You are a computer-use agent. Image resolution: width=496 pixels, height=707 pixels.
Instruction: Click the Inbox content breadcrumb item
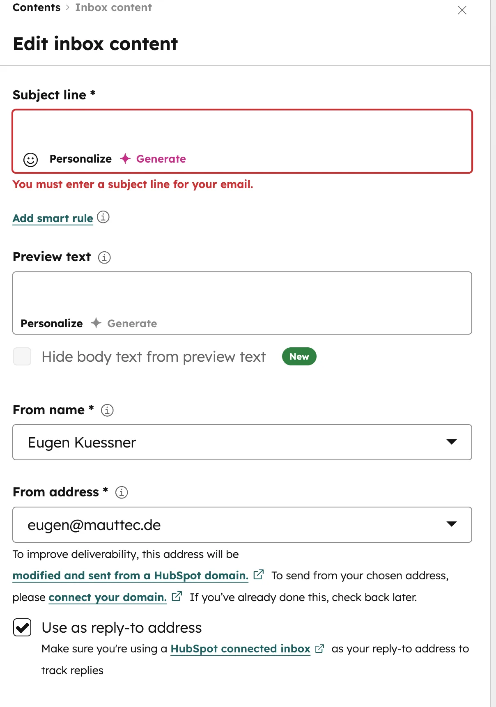[x=114, y=7]
